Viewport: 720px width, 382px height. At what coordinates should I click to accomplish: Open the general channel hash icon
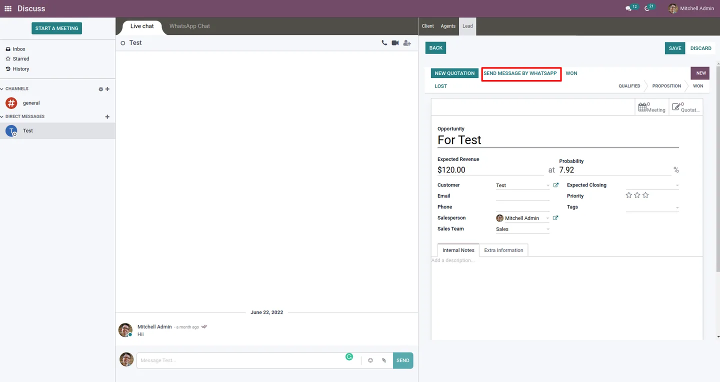point(11,103)
